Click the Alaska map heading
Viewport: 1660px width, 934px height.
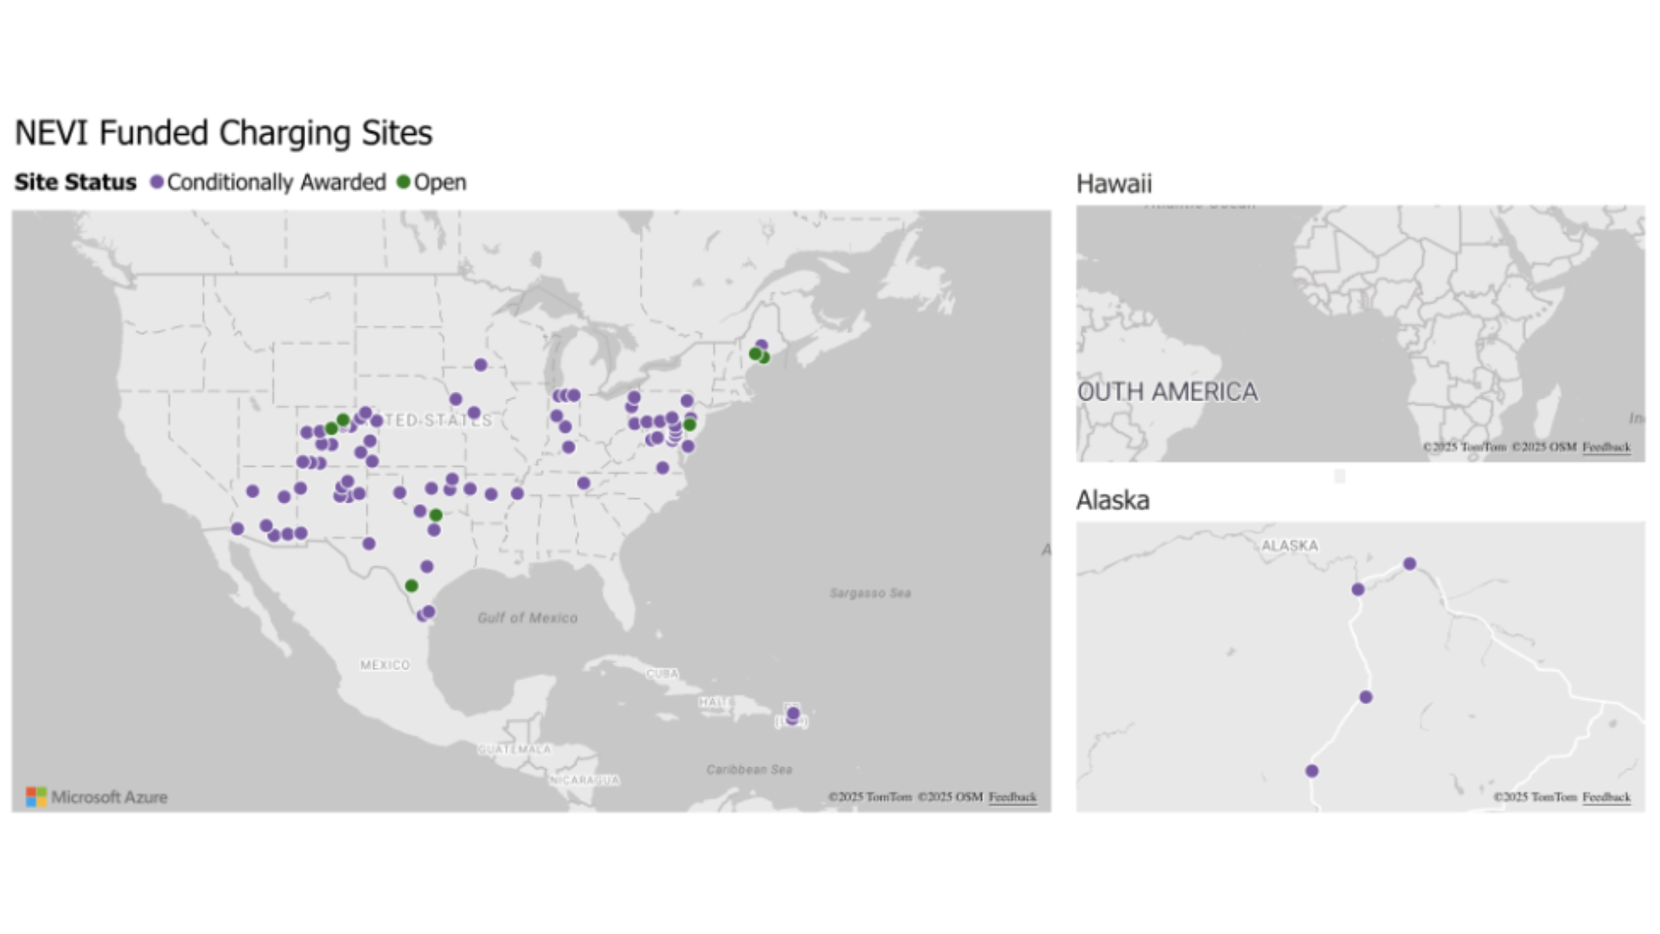pyautogui.click(x=1112, y=500)
